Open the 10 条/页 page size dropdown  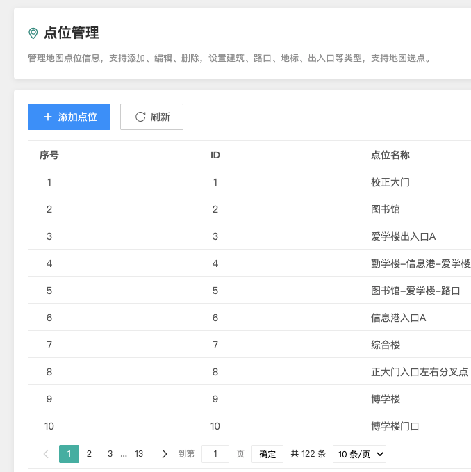coord(359,454)
